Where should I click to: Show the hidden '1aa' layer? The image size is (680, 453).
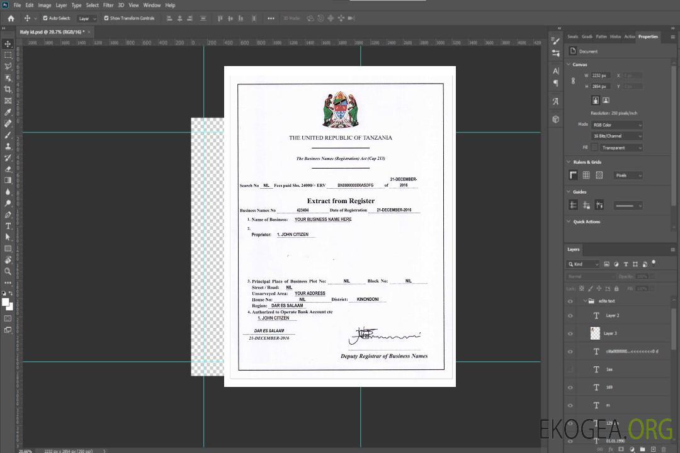point(570,370)
